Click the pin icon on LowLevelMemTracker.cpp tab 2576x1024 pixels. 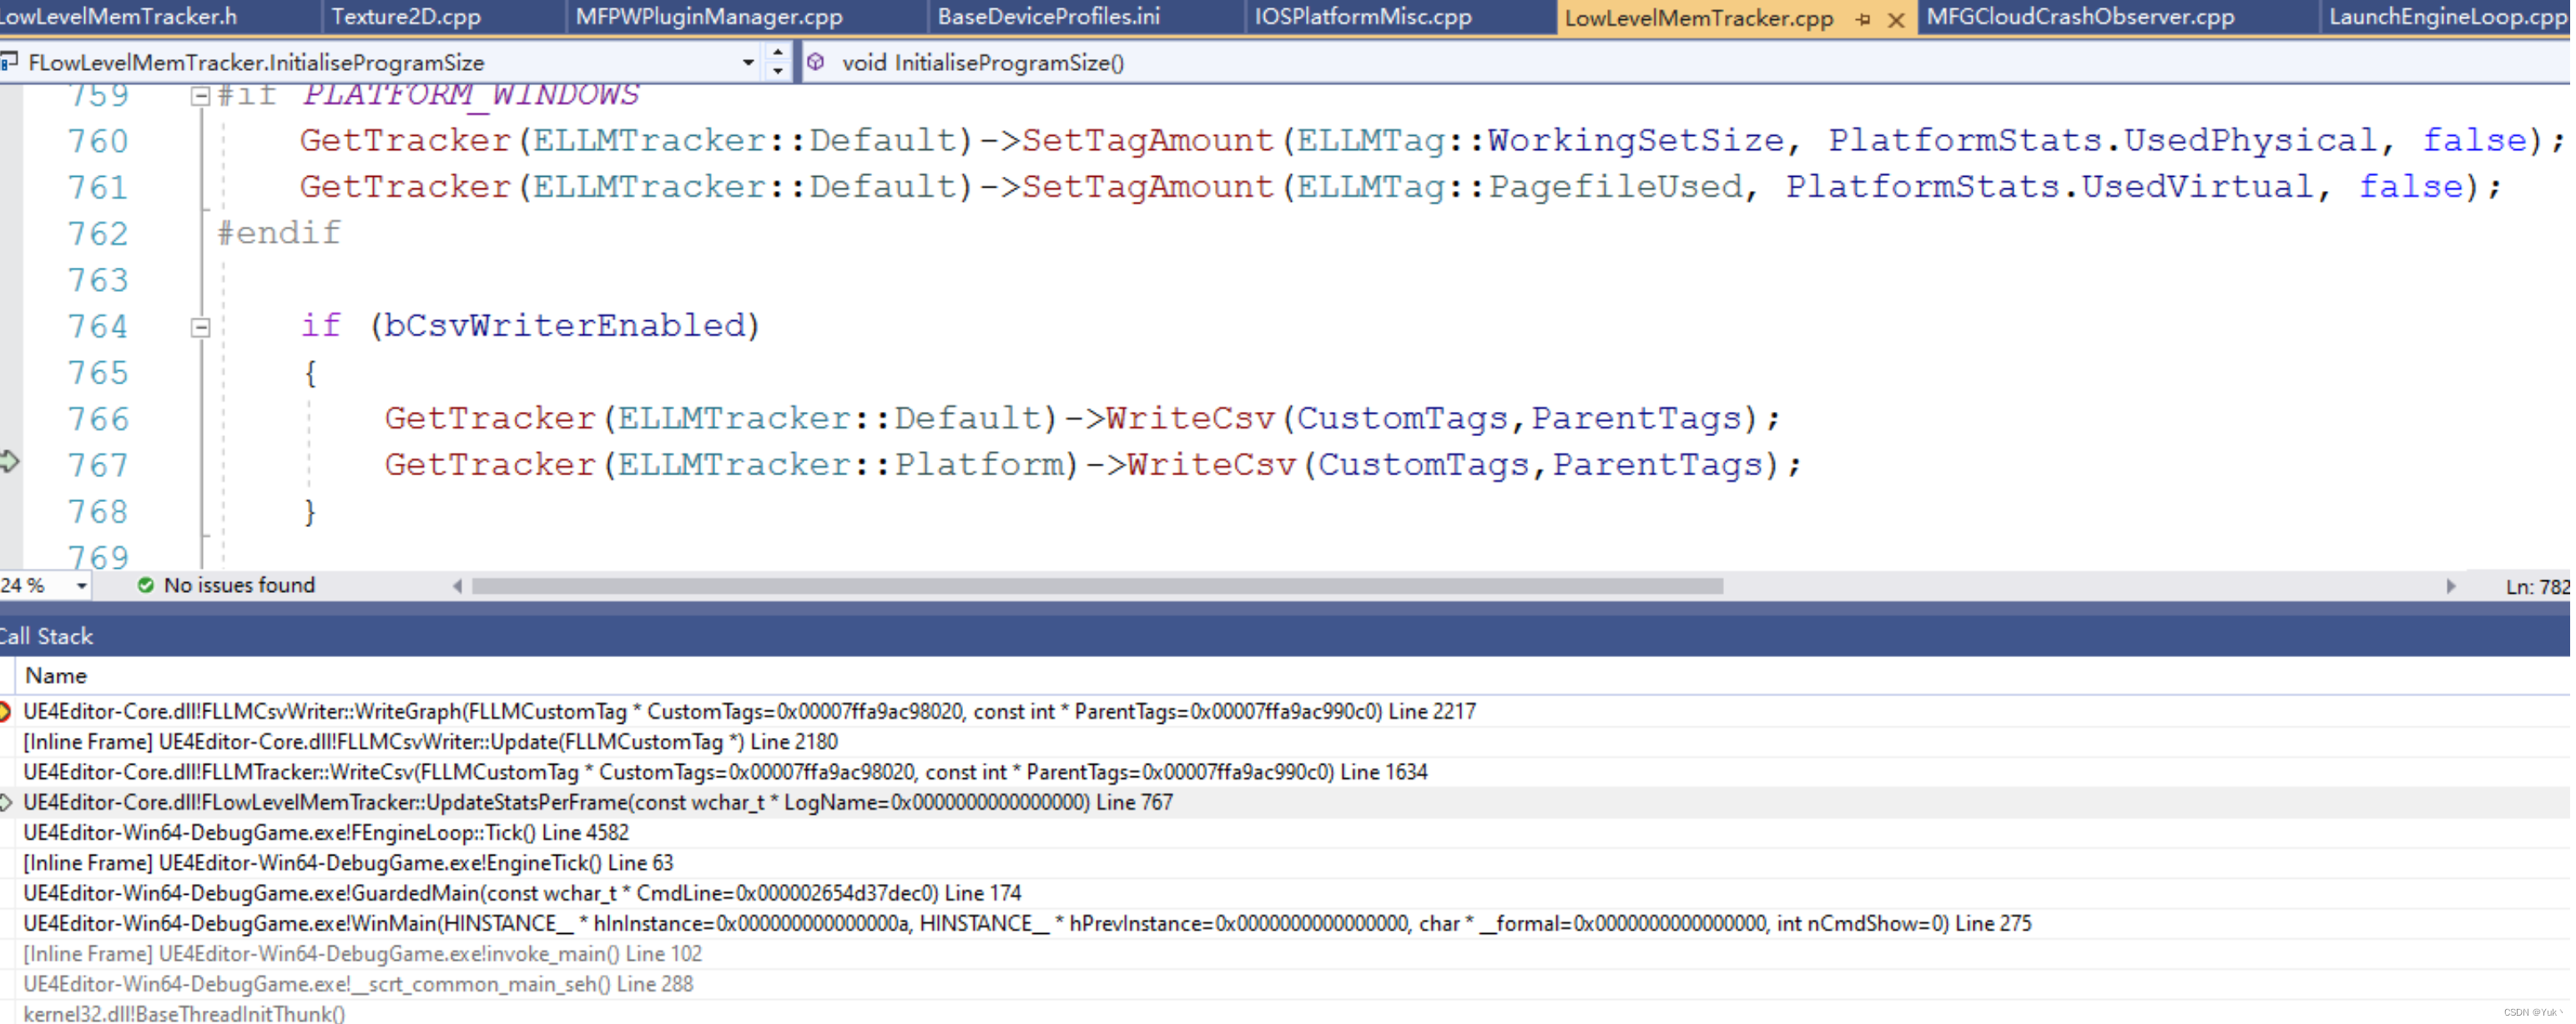pyautogui.click(x=1862, y=19)
